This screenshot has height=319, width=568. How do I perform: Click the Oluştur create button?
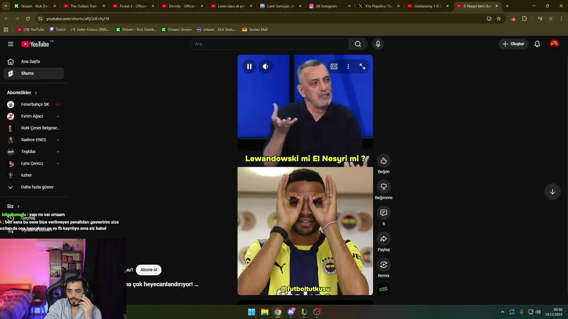513,44
